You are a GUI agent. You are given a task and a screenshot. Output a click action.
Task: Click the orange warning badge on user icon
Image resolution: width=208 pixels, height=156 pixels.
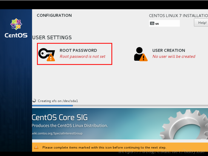tap(144, 57)
